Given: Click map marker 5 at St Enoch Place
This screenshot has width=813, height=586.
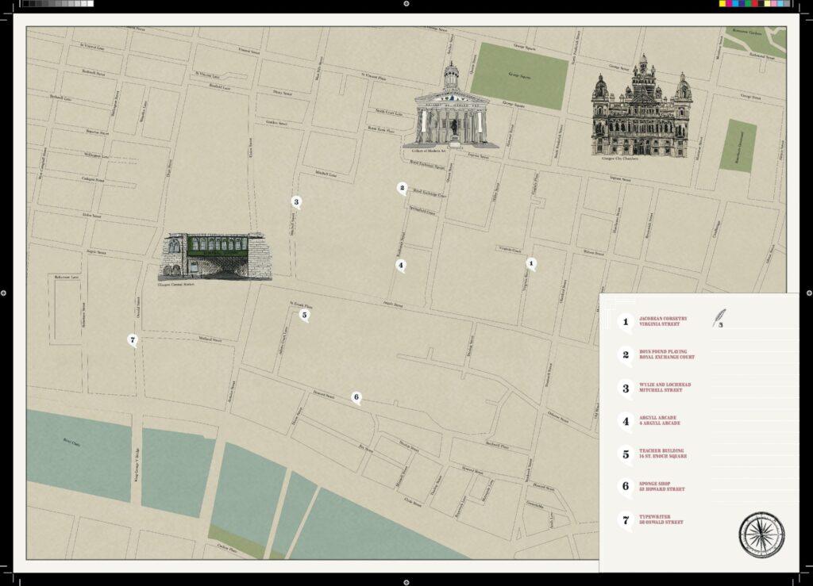Looking at the screenshot, I should [304, 315].
